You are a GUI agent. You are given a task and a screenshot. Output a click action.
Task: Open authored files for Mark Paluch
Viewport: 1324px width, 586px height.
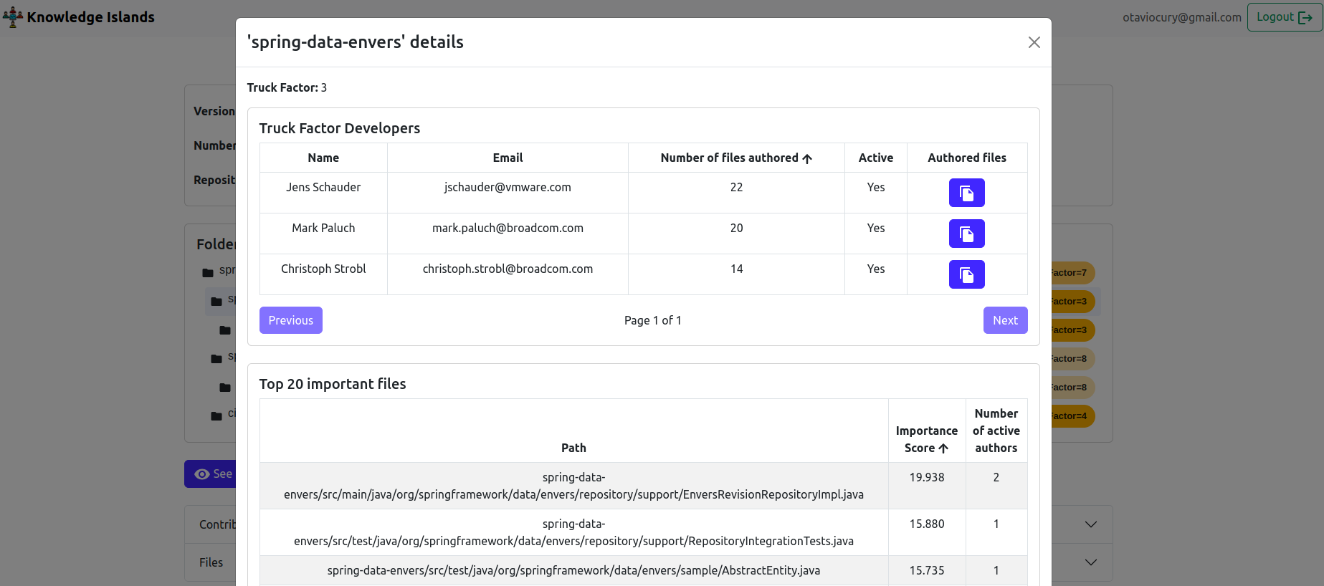click(x=966, y=234)
